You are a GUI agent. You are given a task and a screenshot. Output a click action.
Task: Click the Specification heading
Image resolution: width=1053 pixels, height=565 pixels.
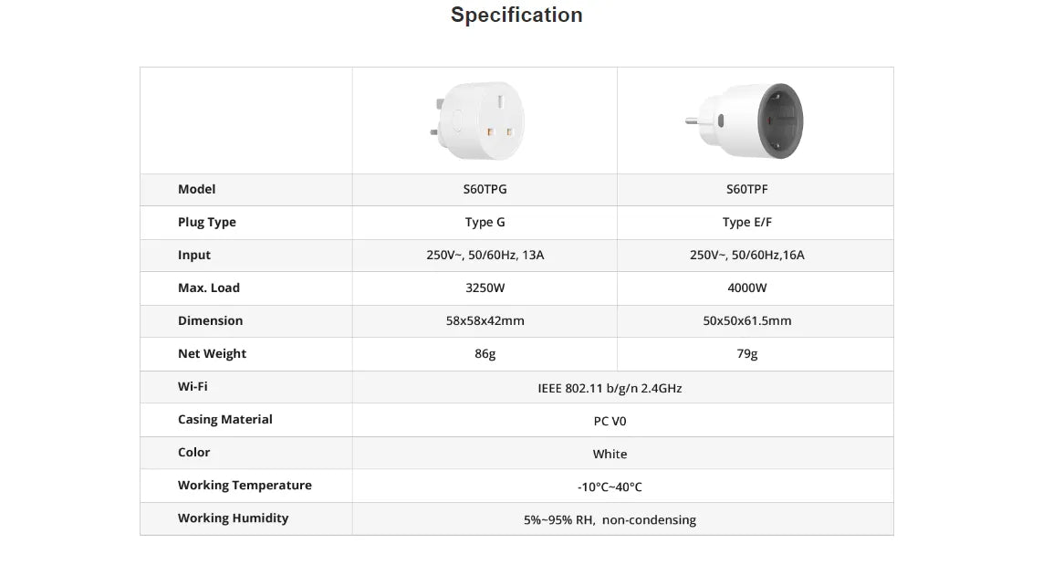pyautogui.click(x=516, y=16)
